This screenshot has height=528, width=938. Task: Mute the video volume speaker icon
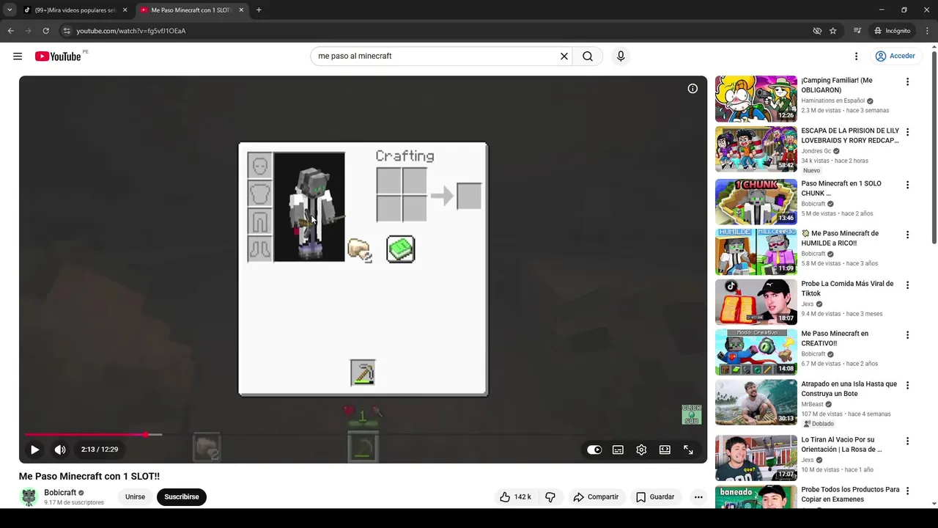point(60,450)
